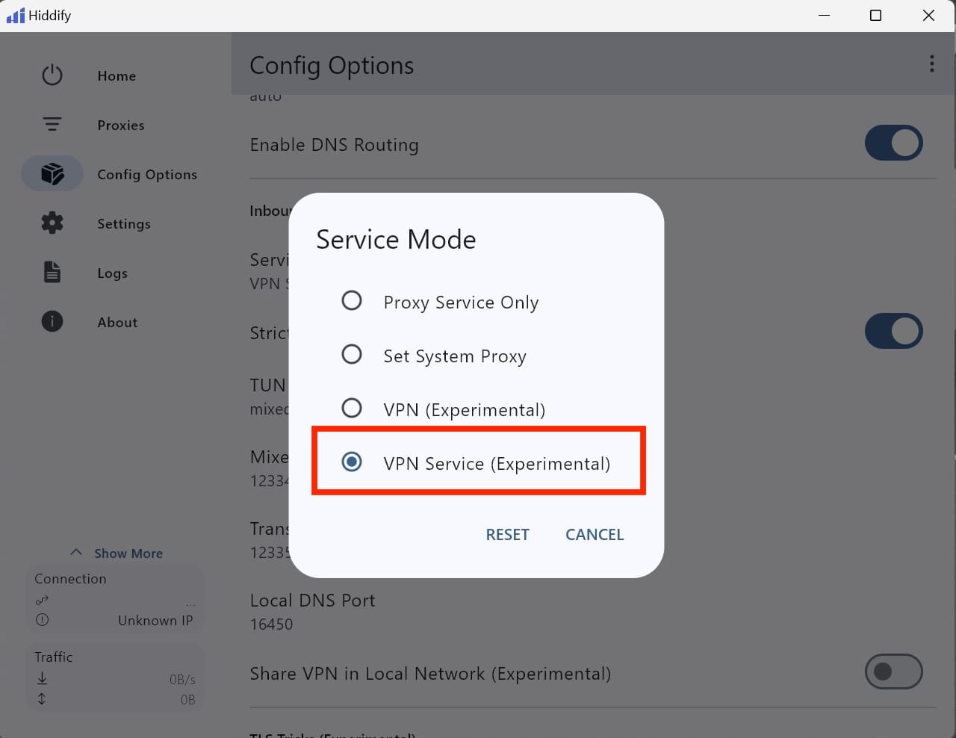Click the Settings gear icon

coord(52,223)
